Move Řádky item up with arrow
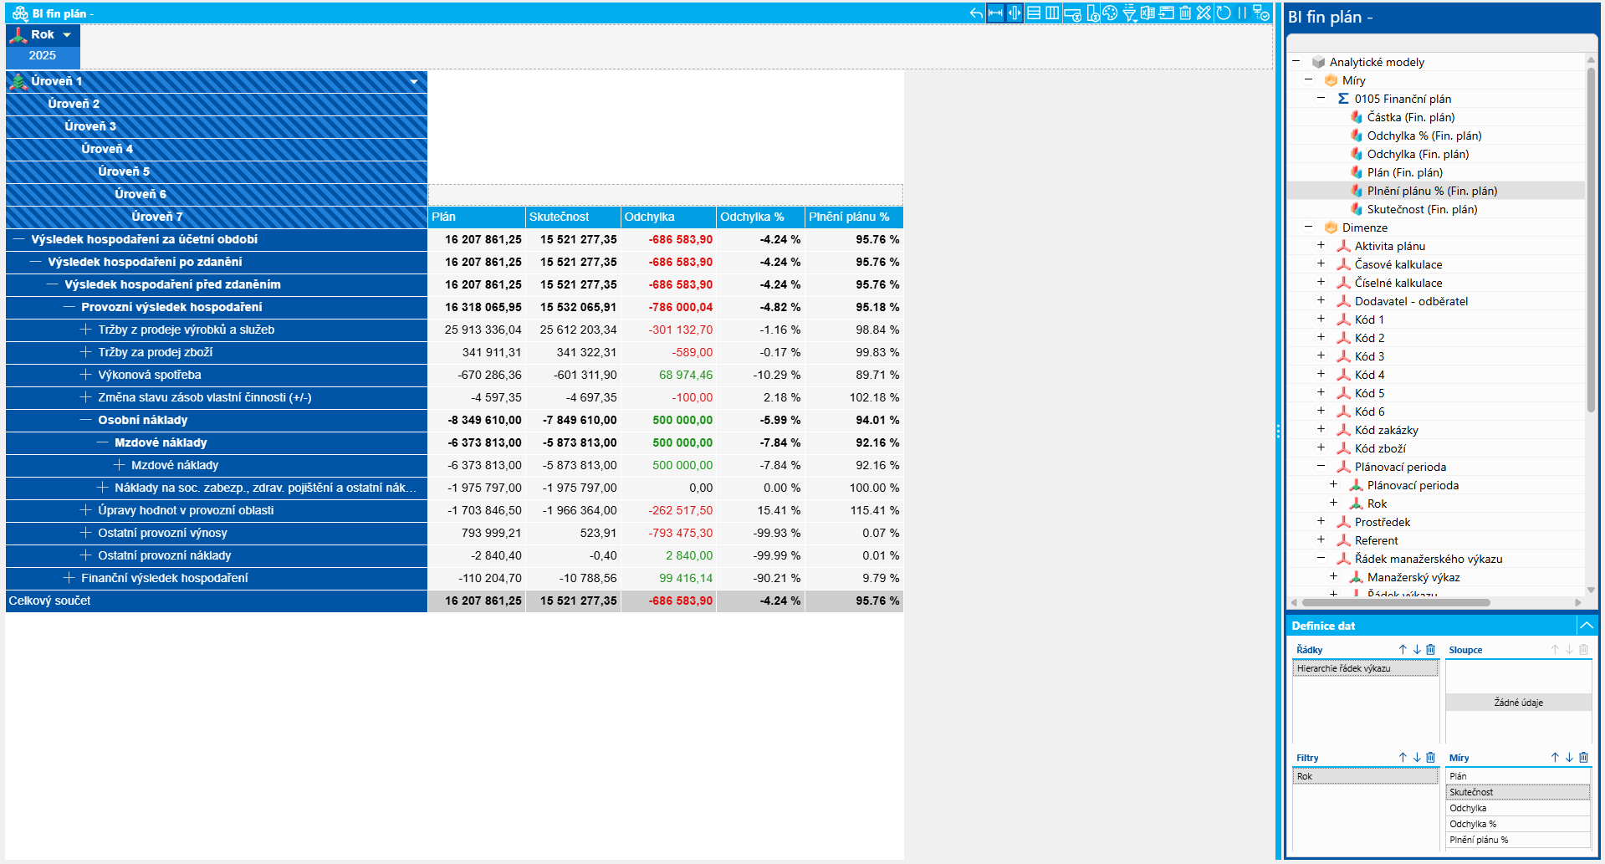This screenshot has height=864, width=1605. [1403, 650]
